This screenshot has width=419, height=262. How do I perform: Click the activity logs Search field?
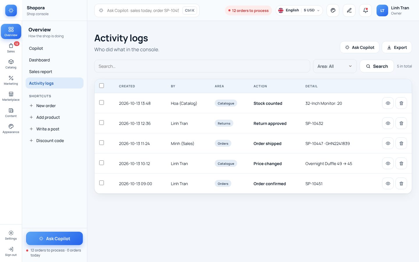(x=202, y=66)
